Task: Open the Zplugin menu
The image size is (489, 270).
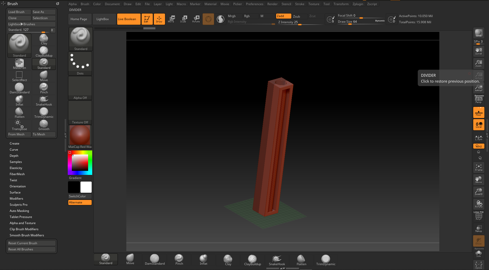Action: (358, 4)
